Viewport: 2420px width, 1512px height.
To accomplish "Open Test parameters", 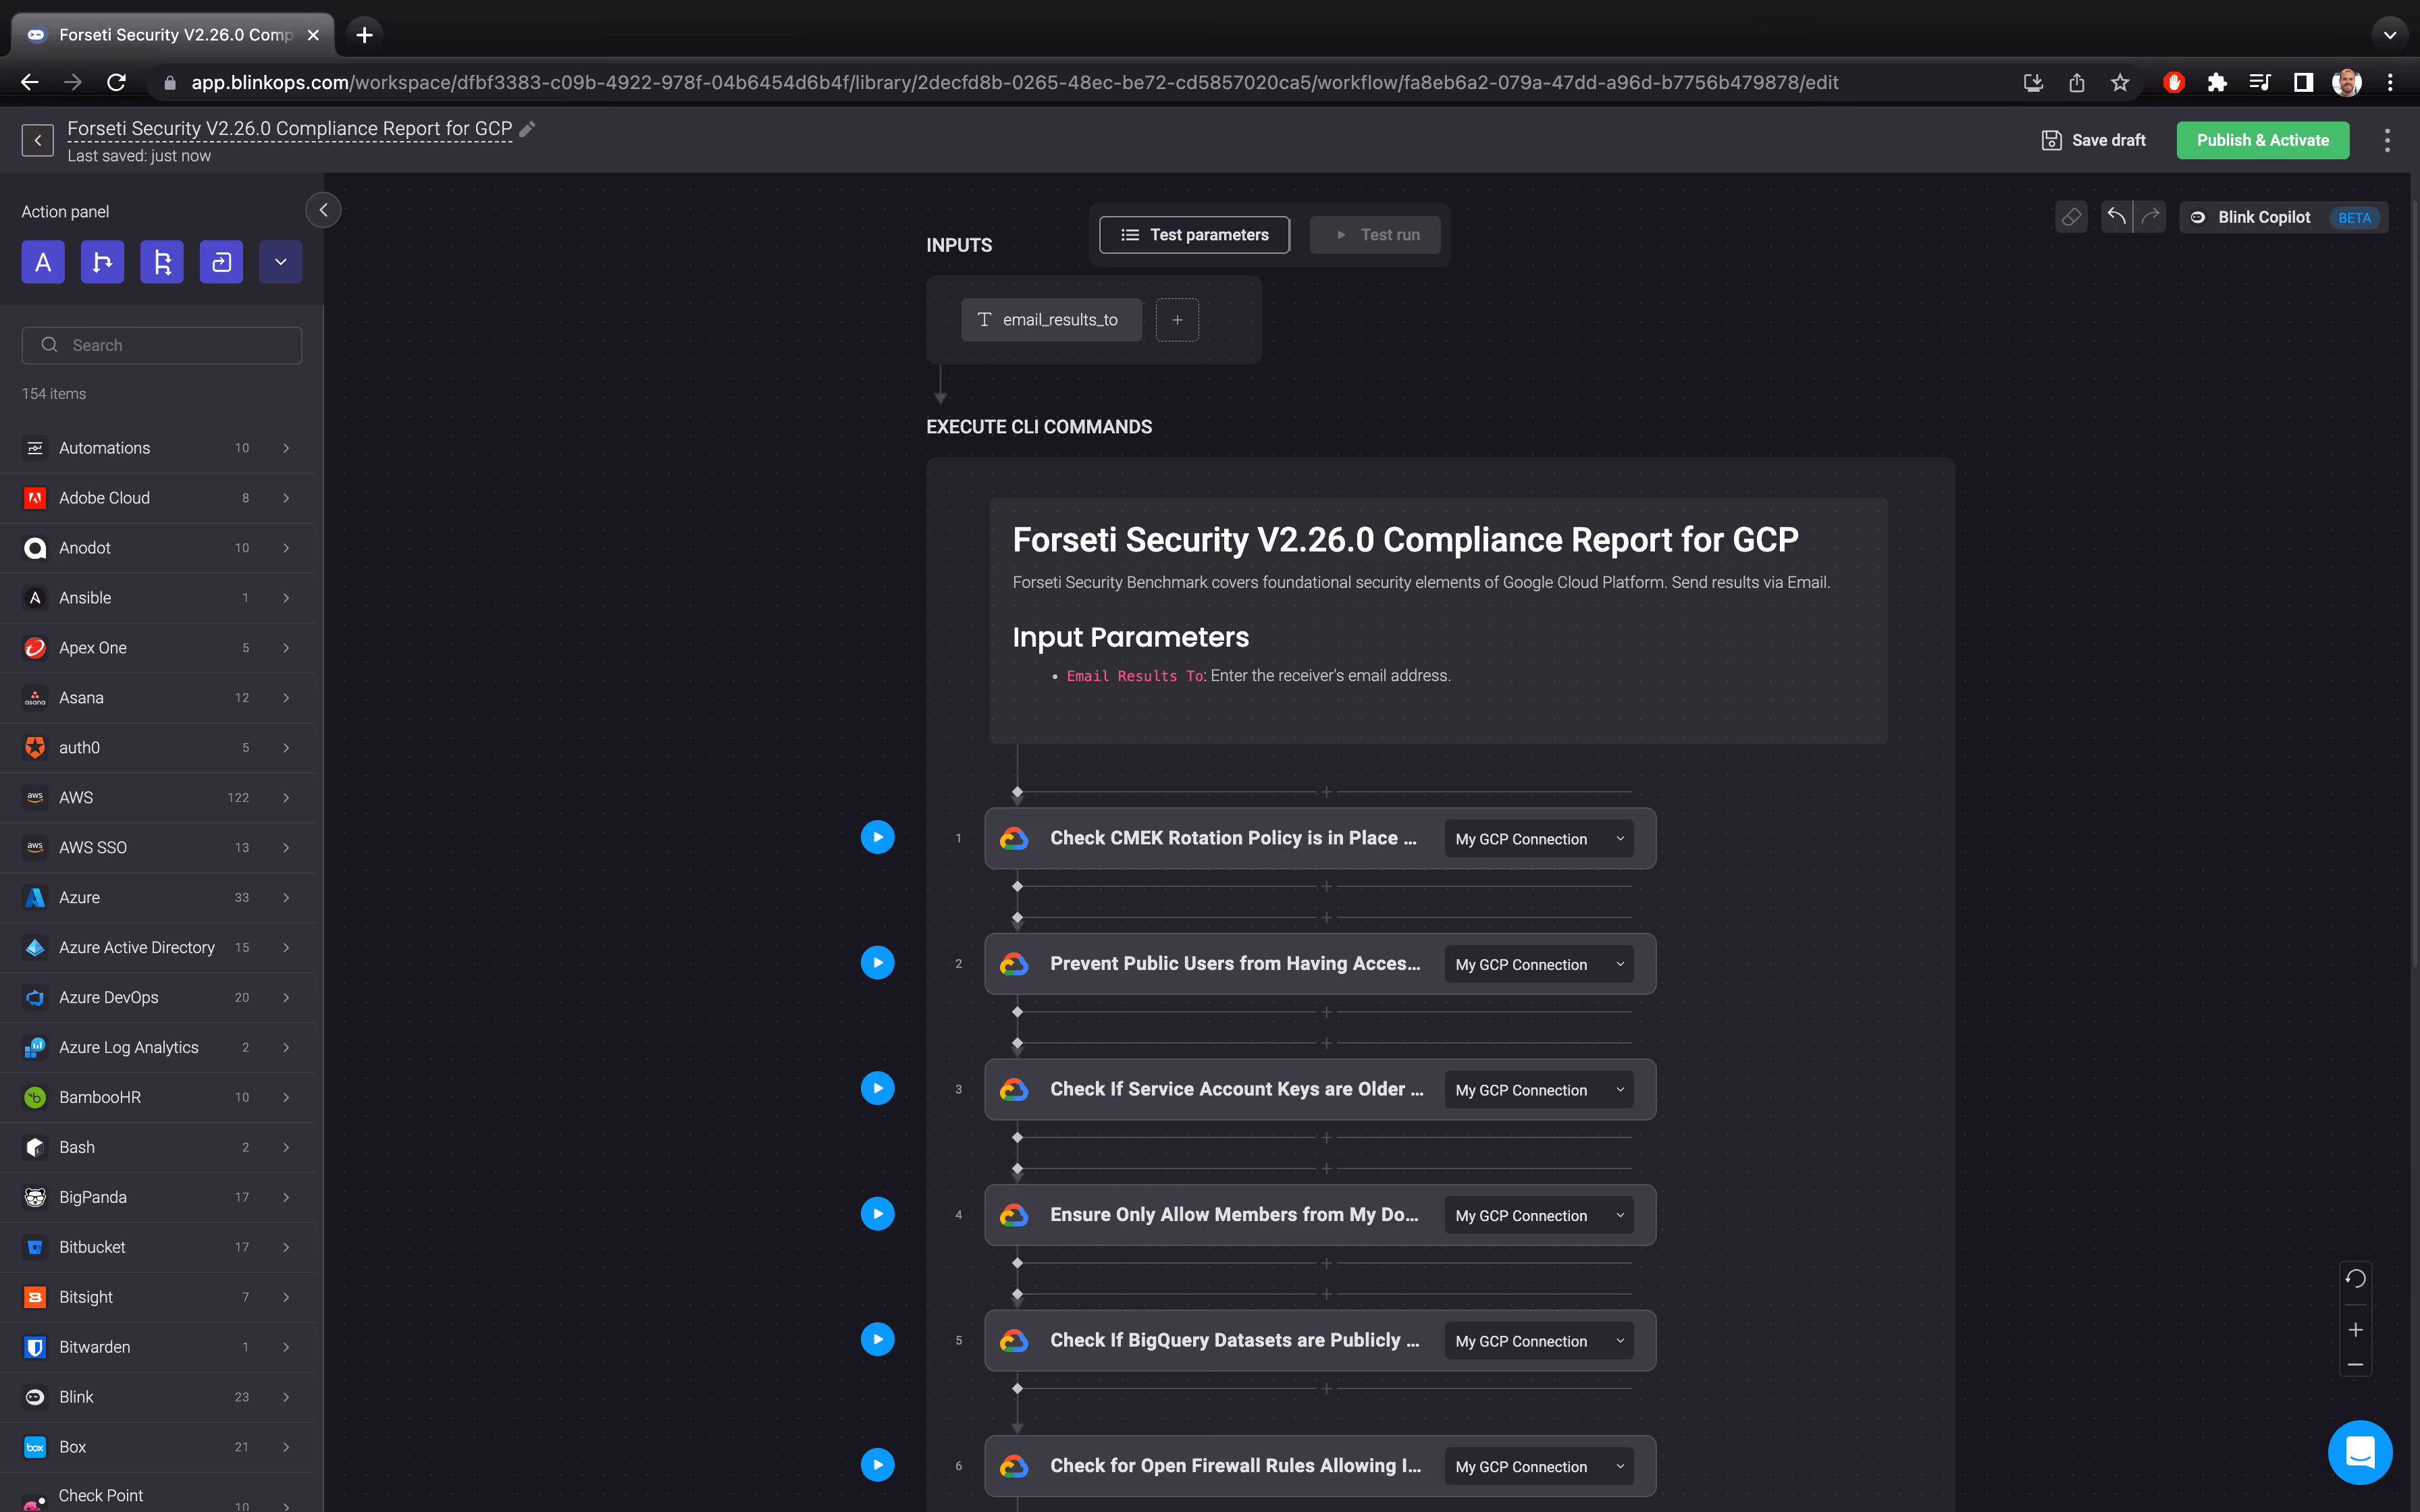I will coord(1194,235).
